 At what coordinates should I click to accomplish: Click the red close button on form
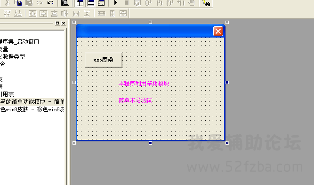[218, 31]
